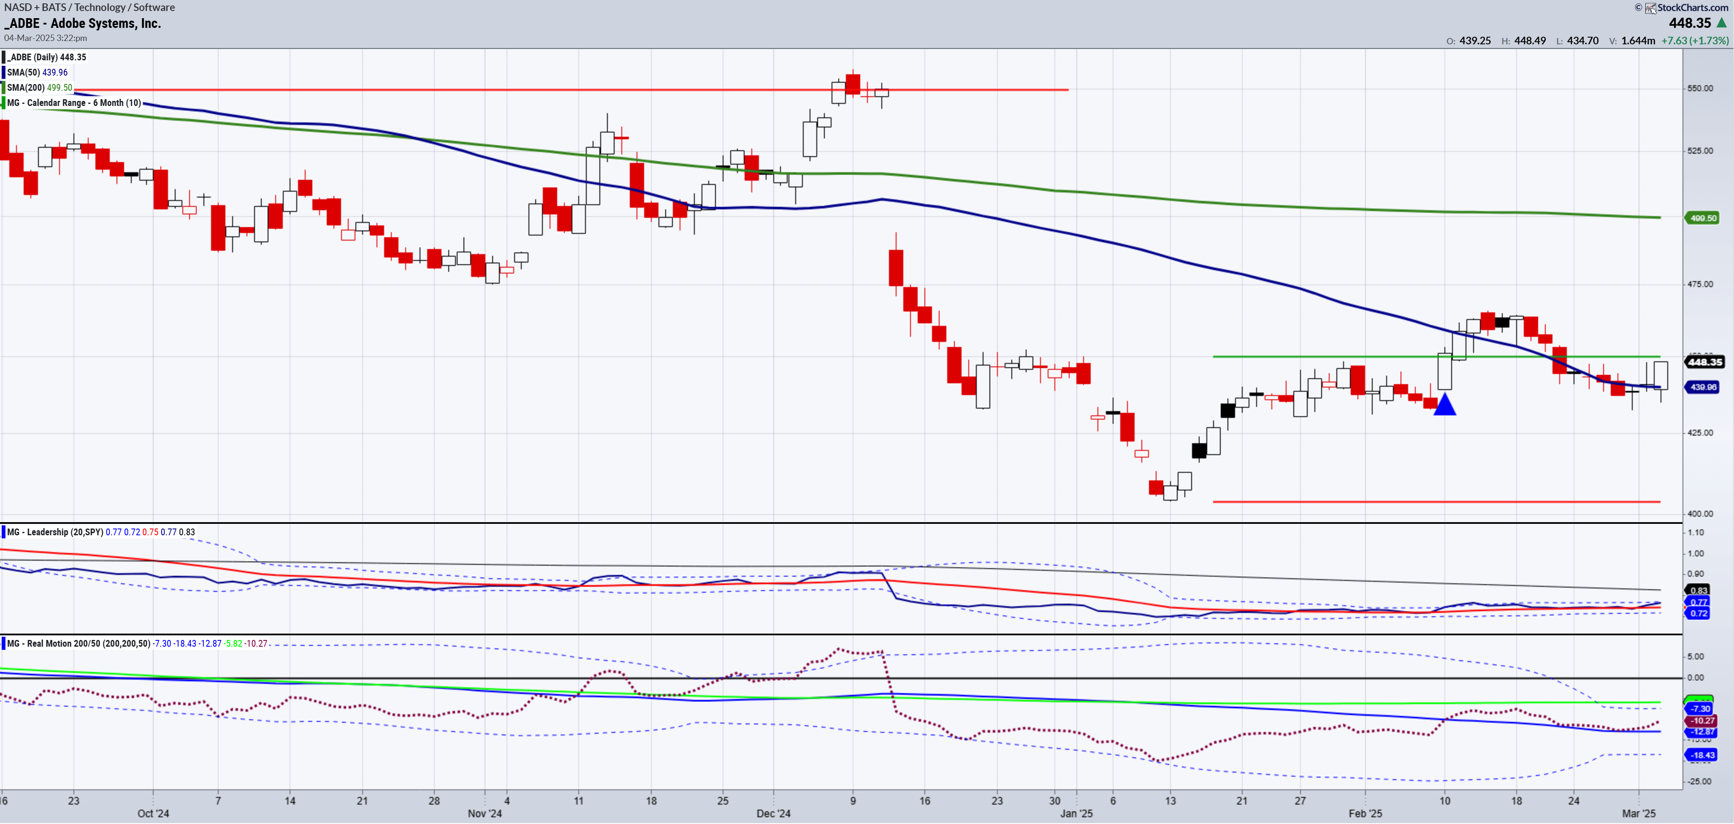
Task: Click the change value "+7.63 (+1.73%)"
Action: pos(1695,41)
